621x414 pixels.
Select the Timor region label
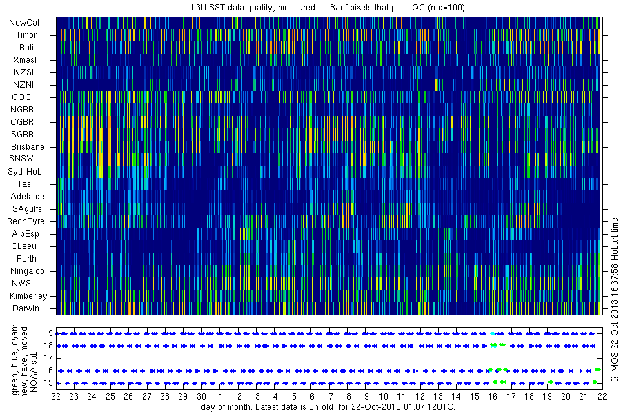click(x=26, y=35)
